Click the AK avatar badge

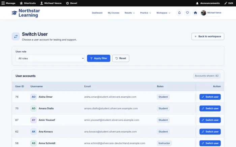[x=34, y=132]
